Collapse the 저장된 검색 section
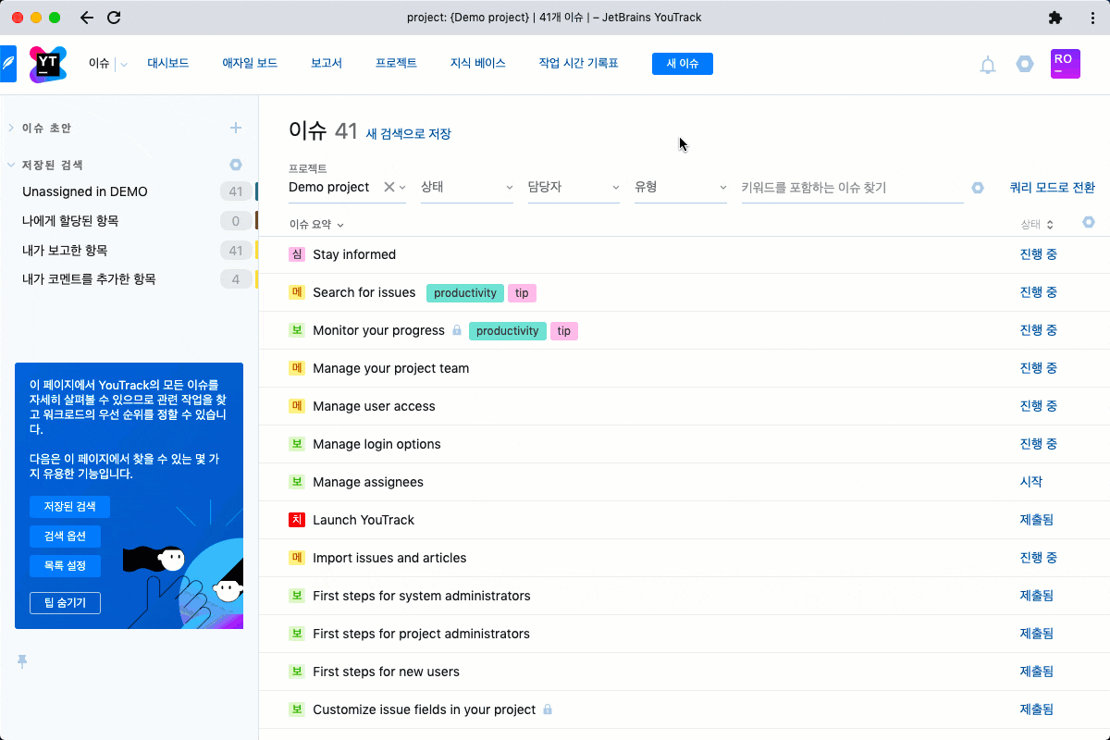 click(11, 166)
